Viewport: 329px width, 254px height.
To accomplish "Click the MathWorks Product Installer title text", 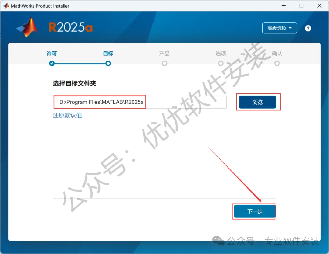I will (x=40, y=6).
